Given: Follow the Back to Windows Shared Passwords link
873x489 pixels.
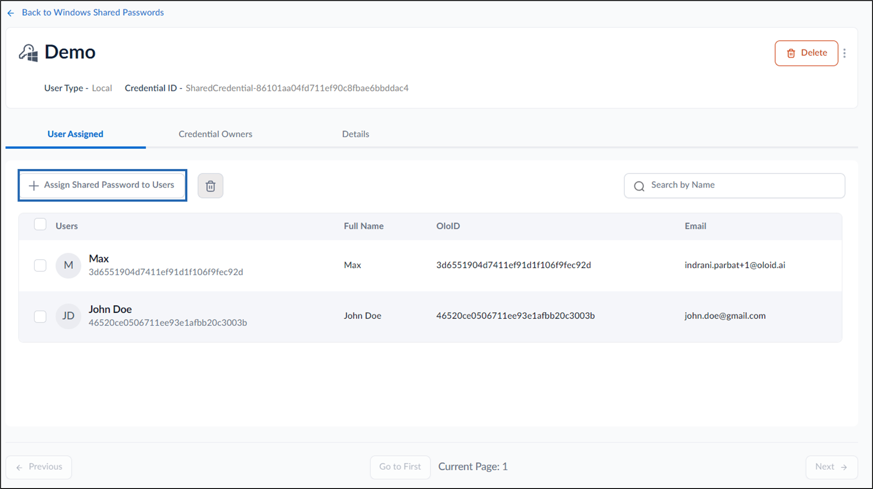Looking at the screenshot, I should click(93, 13).
